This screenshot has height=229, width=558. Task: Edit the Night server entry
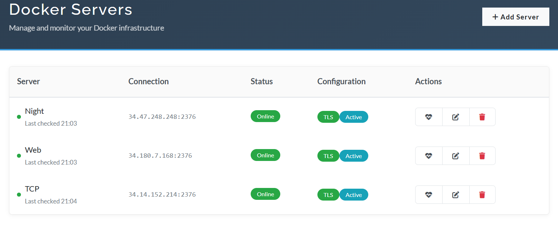pyautogui.click(x=456, y=117)
